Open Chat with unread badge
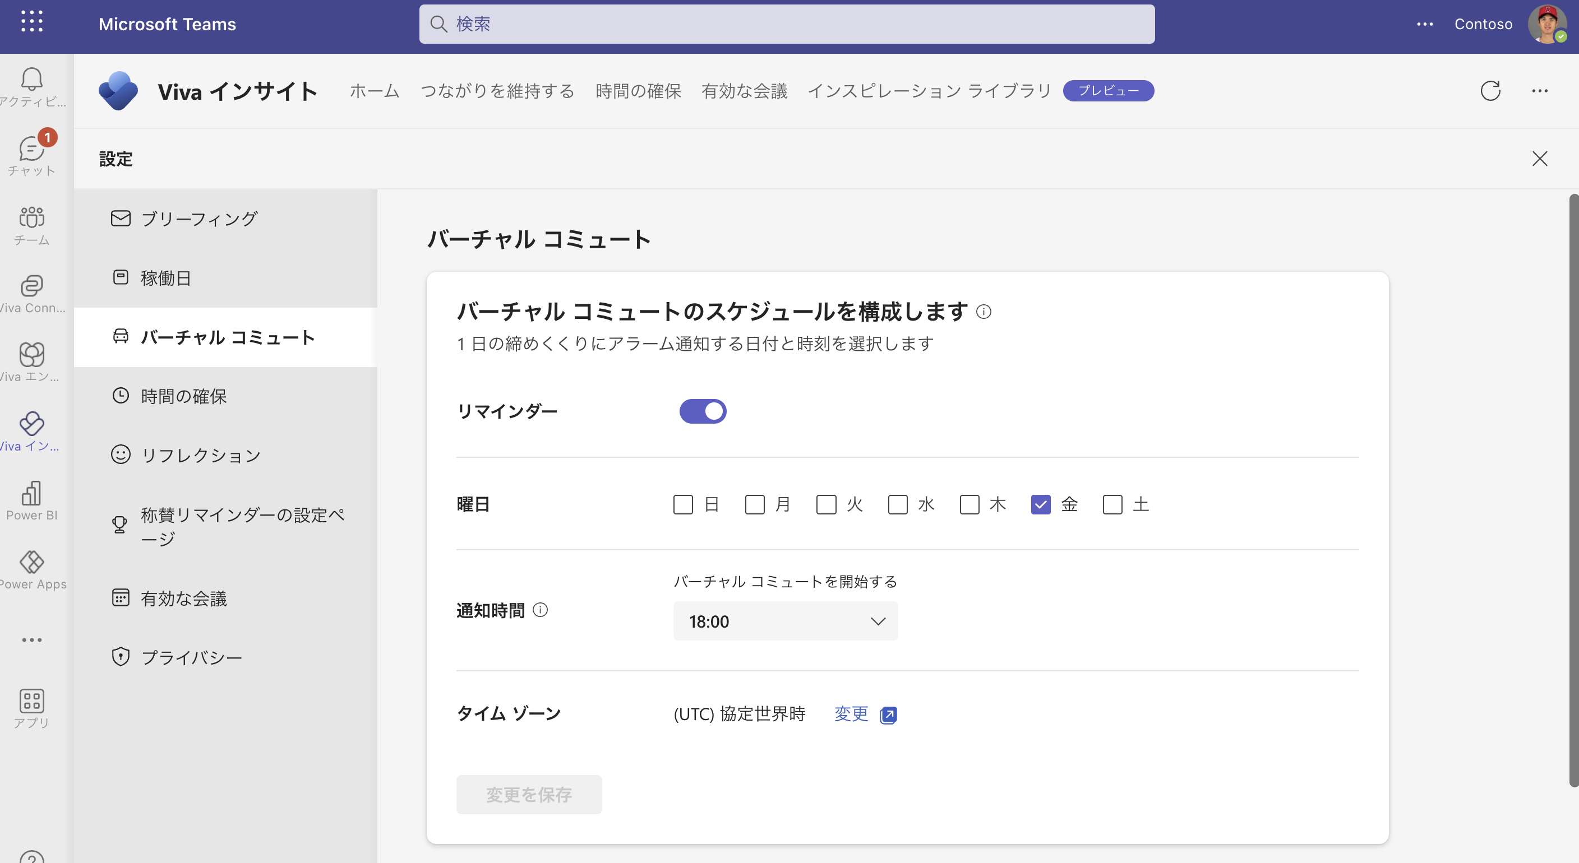The height and width of the screenshot is (863, 1579). pos(32,150)
